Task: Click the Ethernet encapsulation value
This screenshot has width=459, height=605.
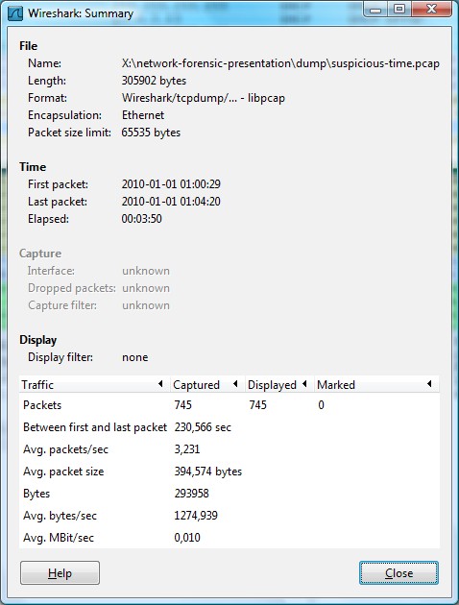Action: coord(143,115)
